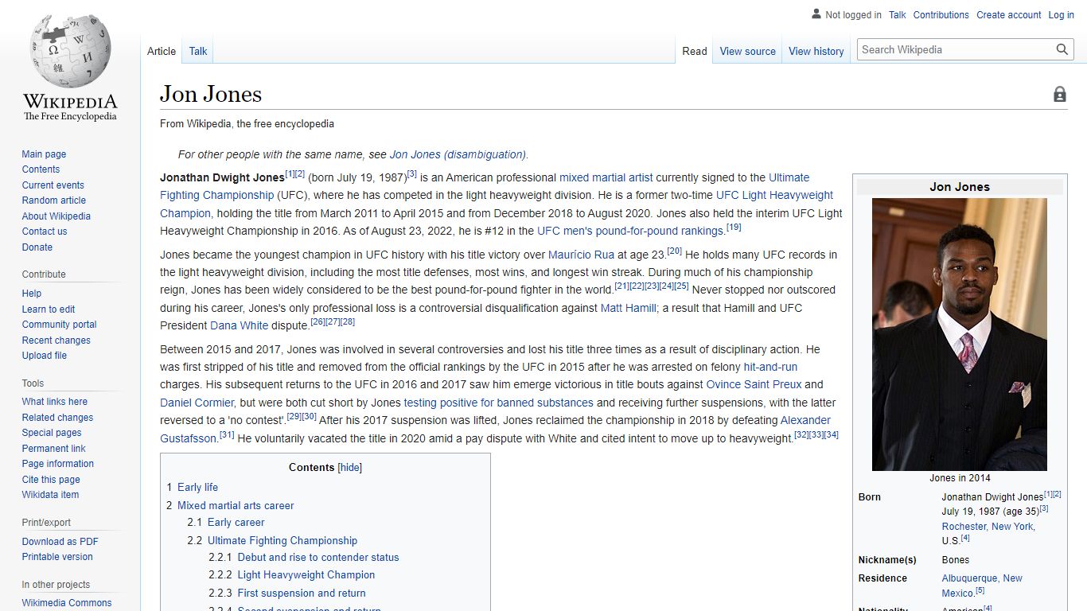Jump to Light Heavyweight Champion section
The width and height of the screenshot is (1087, 611).
pyautogui.click(x=306, y=575)
